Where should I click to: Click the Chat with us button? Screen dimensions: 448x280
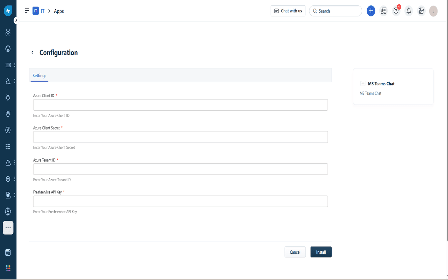point(288,11)
